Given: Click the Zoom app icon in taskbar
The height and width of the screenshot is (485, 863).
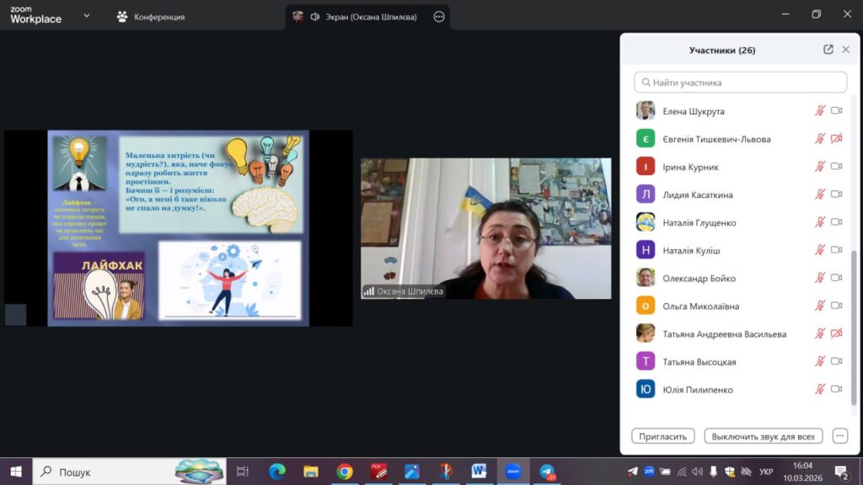Looking at the screenshot, I should point(512,472).
